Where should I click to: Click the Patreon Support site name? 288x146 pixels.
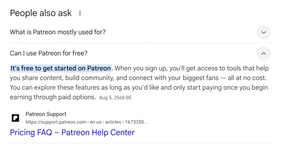[x=46, y=114]
